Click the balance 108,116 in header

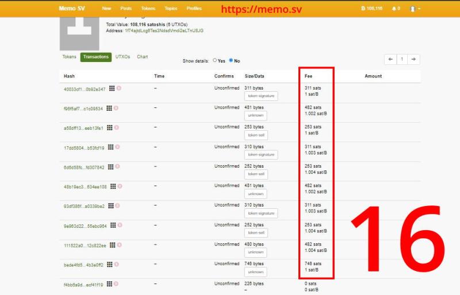tap(371, 9)
